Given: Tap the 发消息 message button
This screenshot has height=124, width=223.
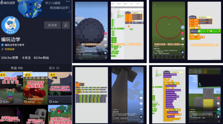Looking at the screenshot, I should [x=52, y=25].
